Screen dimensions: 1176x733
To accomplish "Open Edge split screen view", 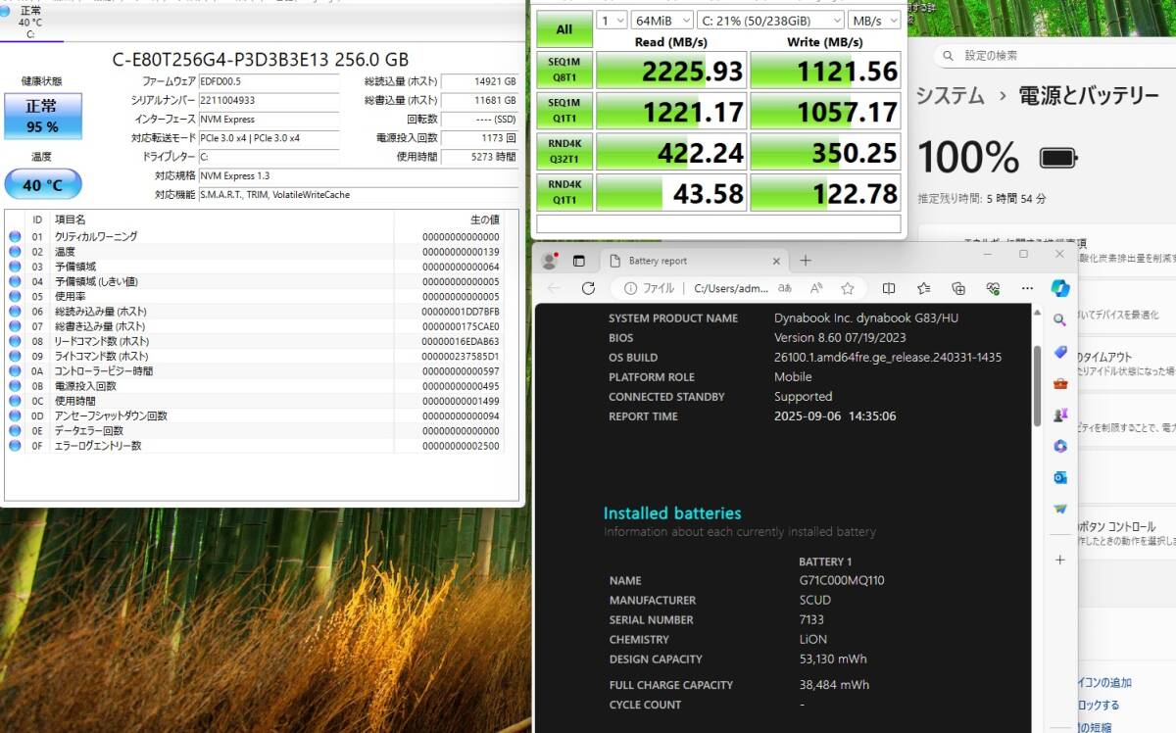I will (x=889, y=288).
